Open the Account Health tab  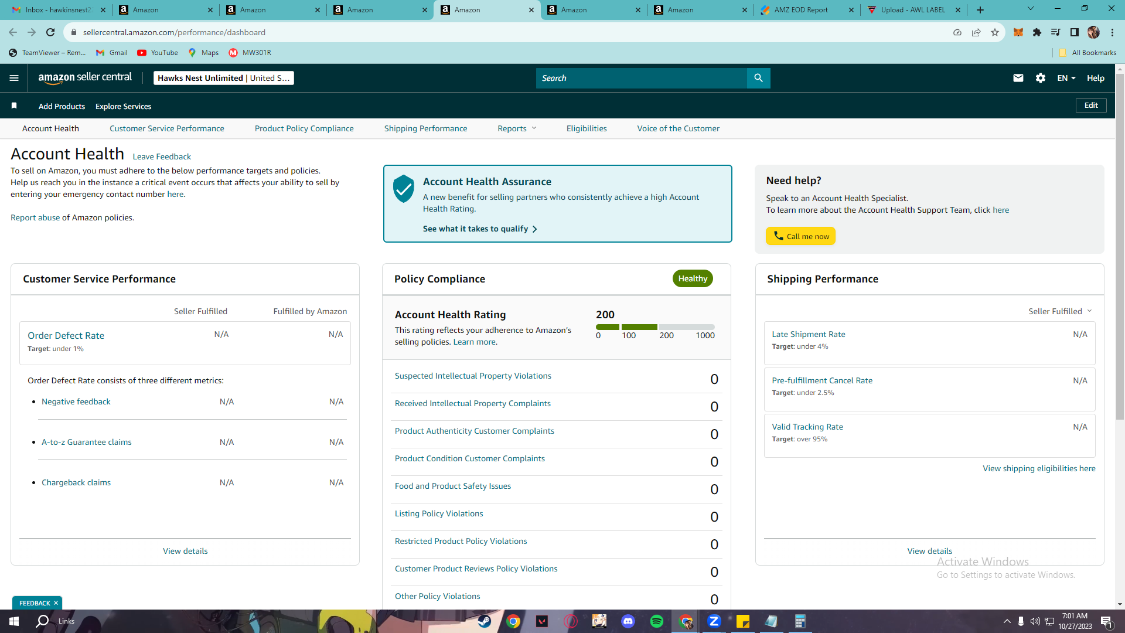50,128
